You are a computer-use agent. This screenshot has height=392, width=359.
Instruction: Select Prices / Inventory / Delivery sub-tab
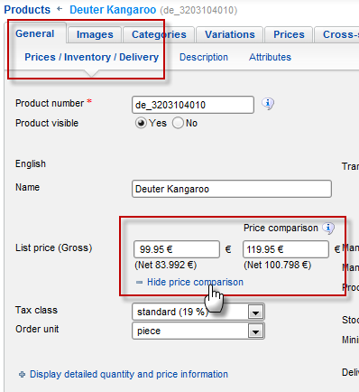click(x=91, y=57)
